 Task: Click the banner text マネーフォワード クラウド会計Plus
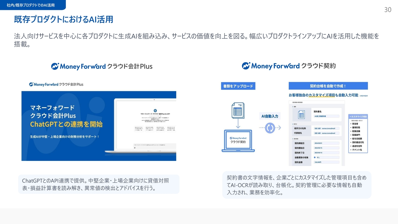pyautogui.click(x=53, y=112)
